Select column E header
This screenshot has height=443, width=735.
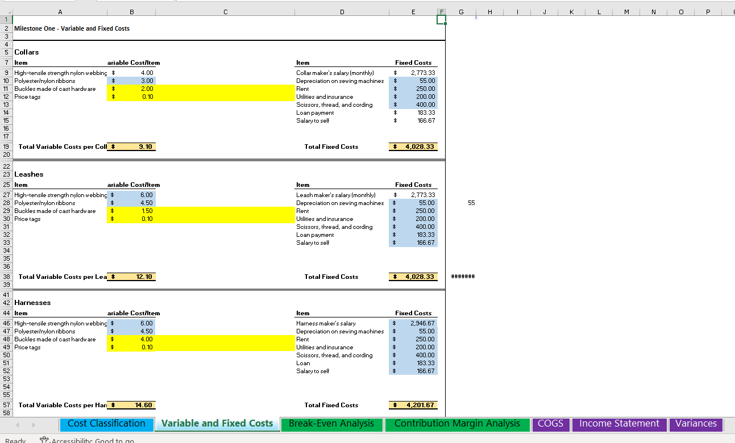point(413,11)
